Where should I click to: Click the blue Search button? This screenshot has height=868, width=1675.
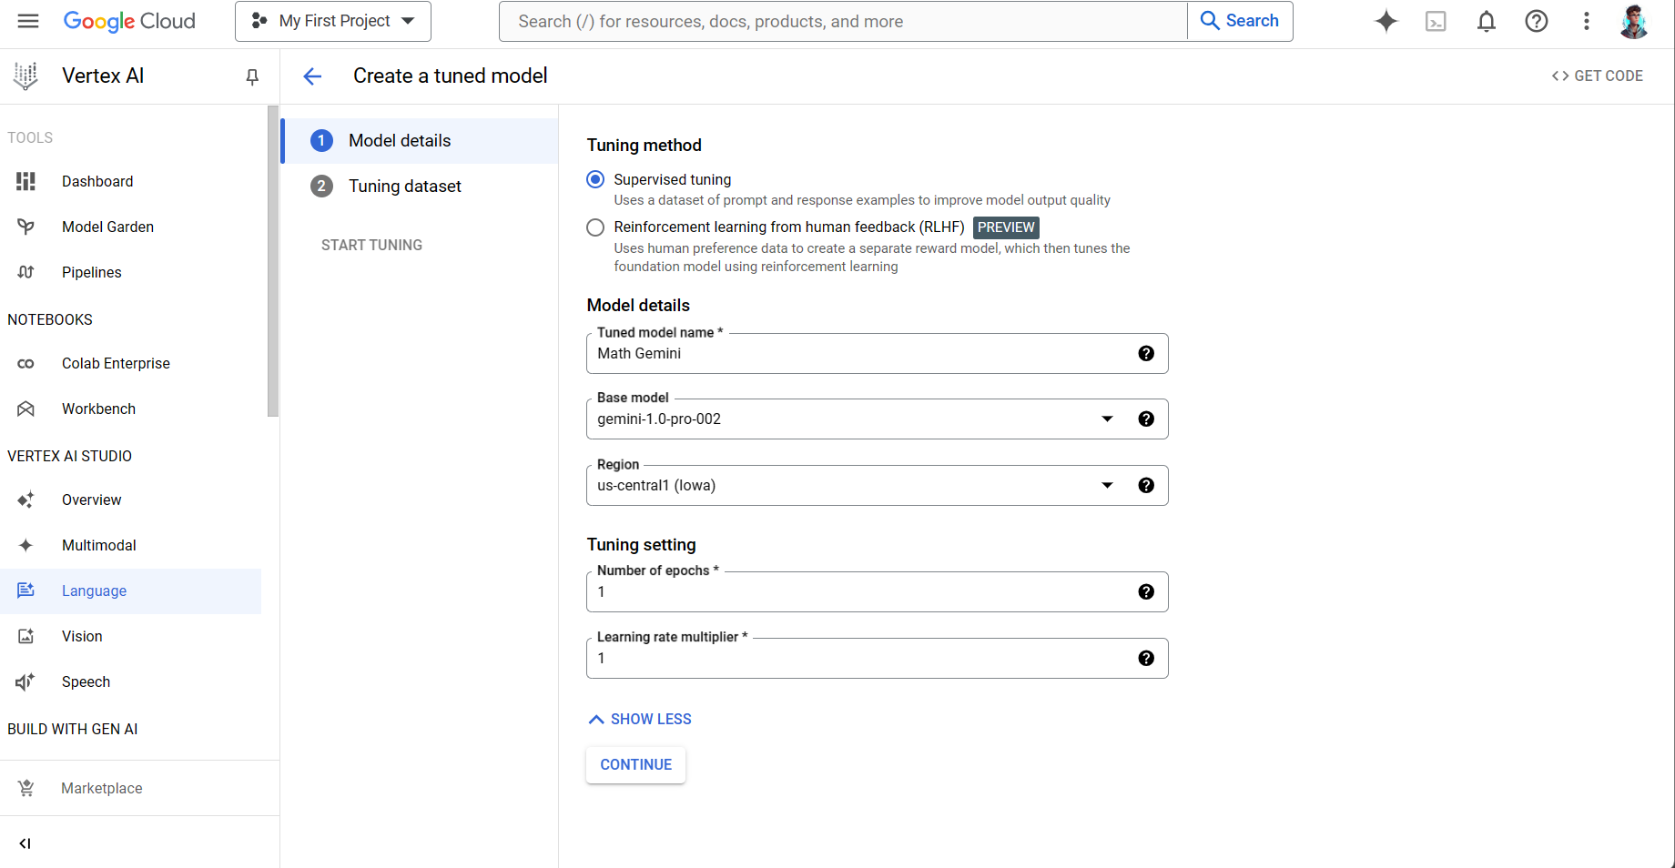1240,21
